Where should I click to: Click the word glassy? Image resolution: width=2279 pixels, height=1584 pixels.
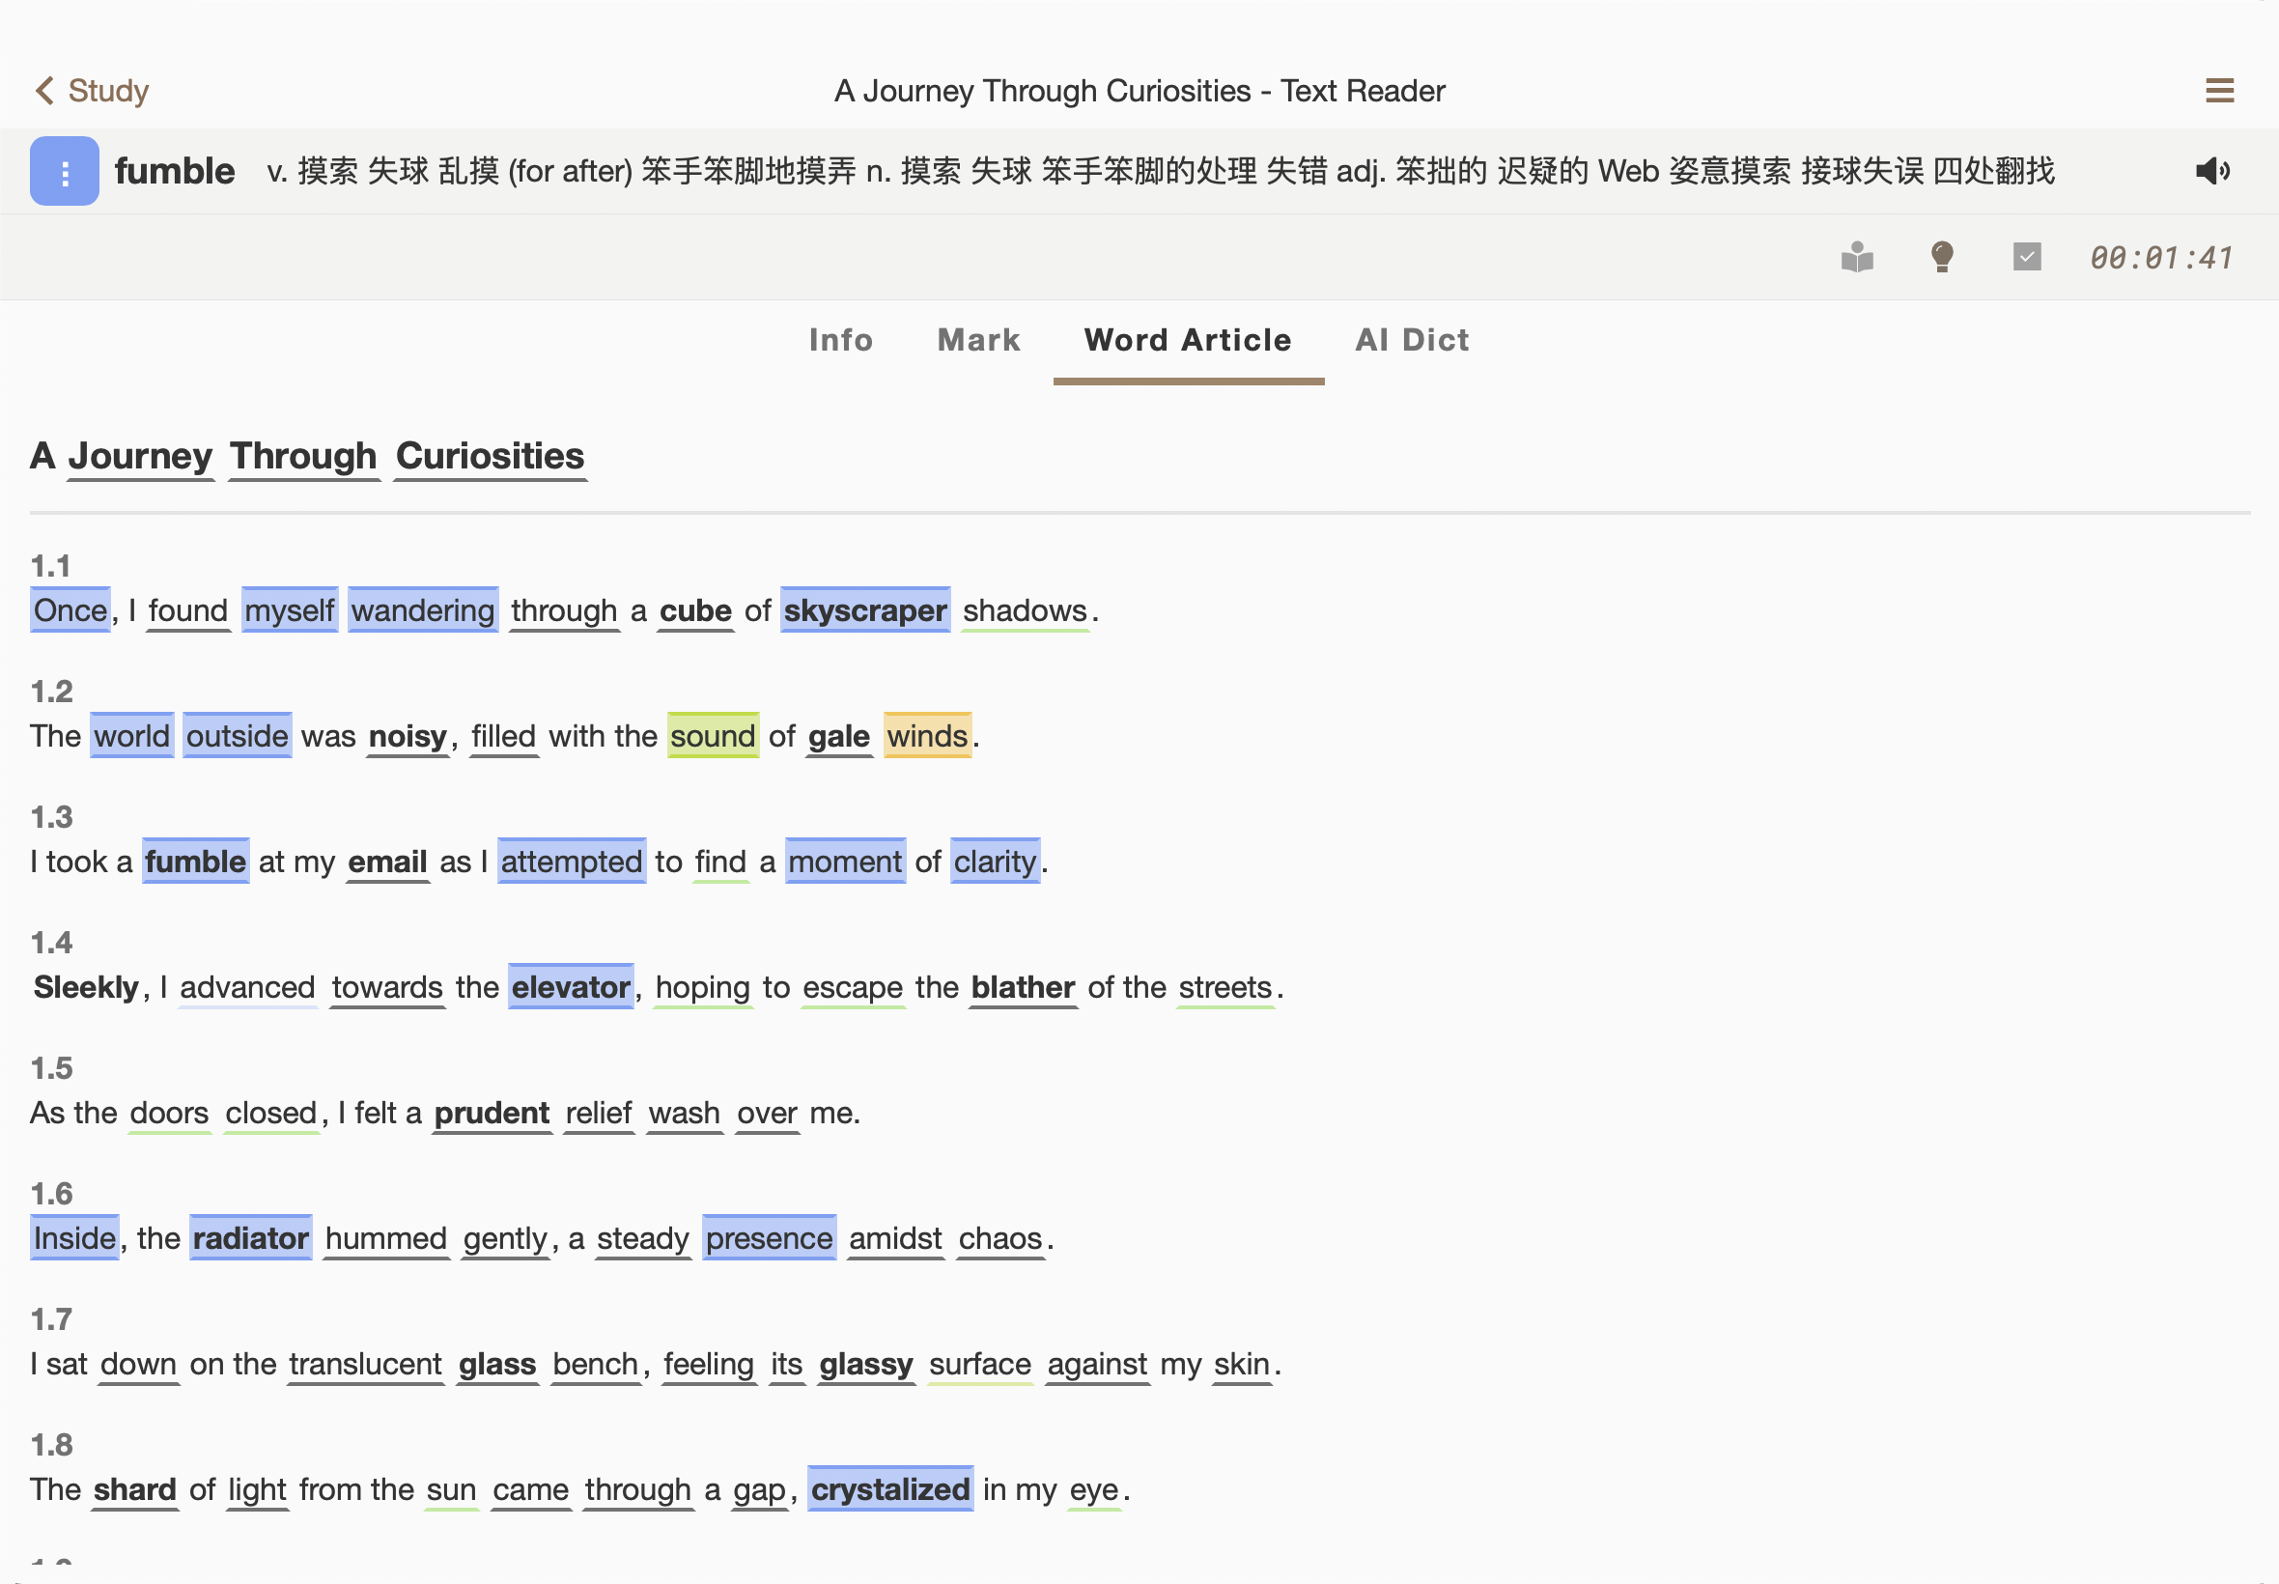tap(866, 1364)
